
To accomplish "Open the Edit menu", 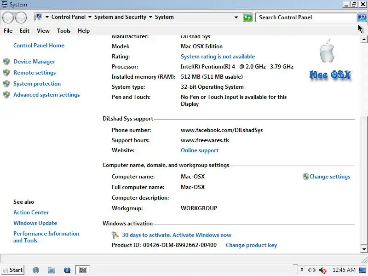I will pyautogui.click(x=24, y=31).
